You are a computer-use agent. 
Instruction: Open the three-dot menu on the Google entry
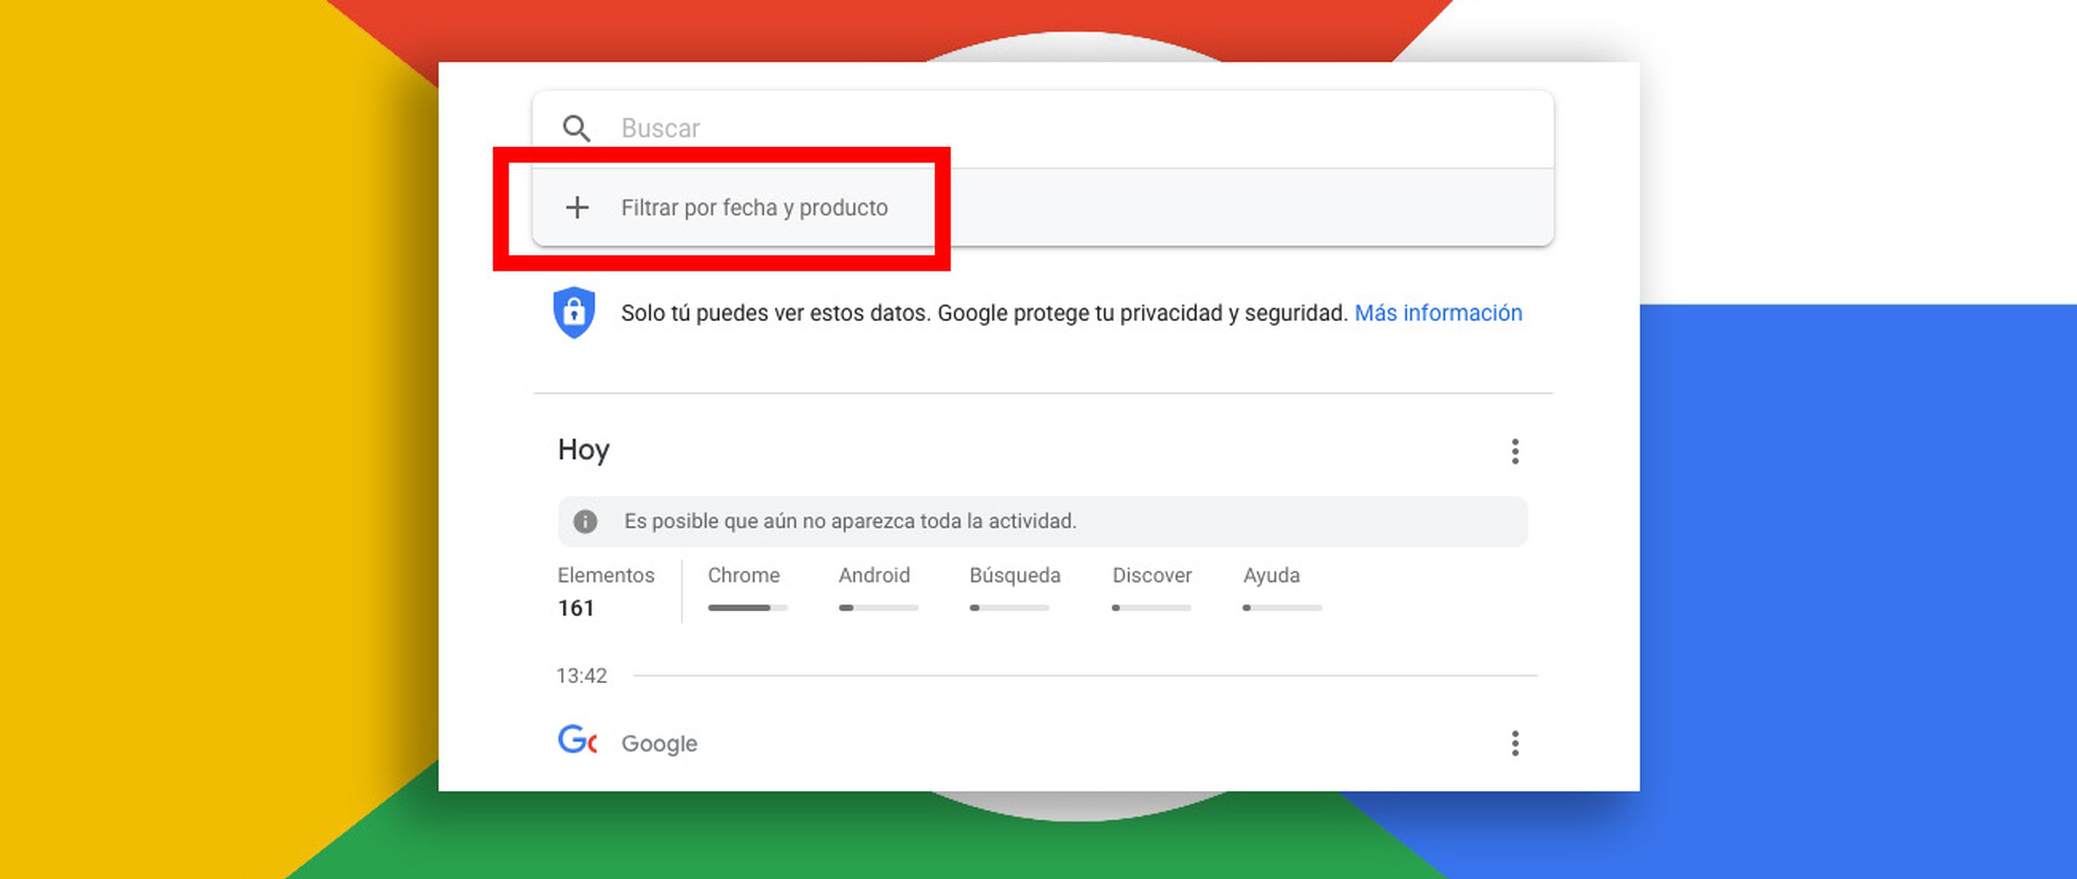[1516, 743]
